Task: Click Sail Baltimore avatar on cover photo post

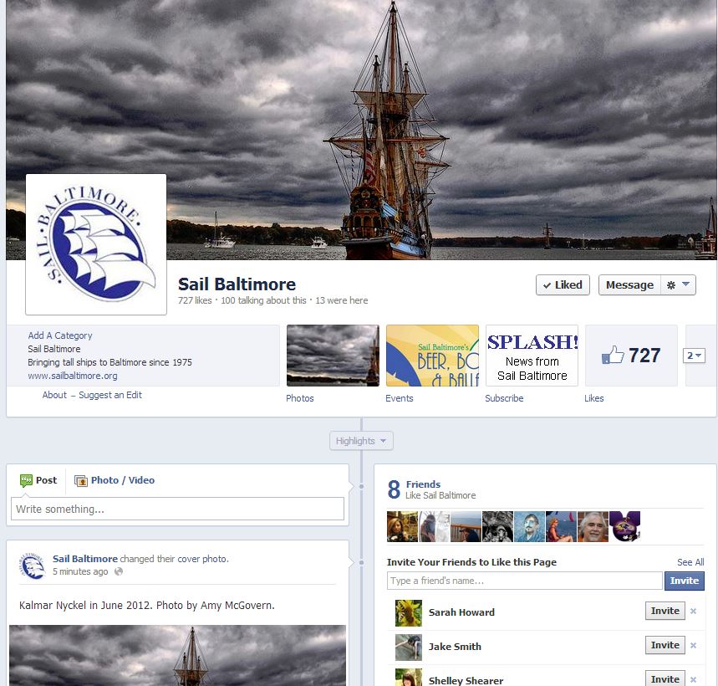Action: point(32,566)
